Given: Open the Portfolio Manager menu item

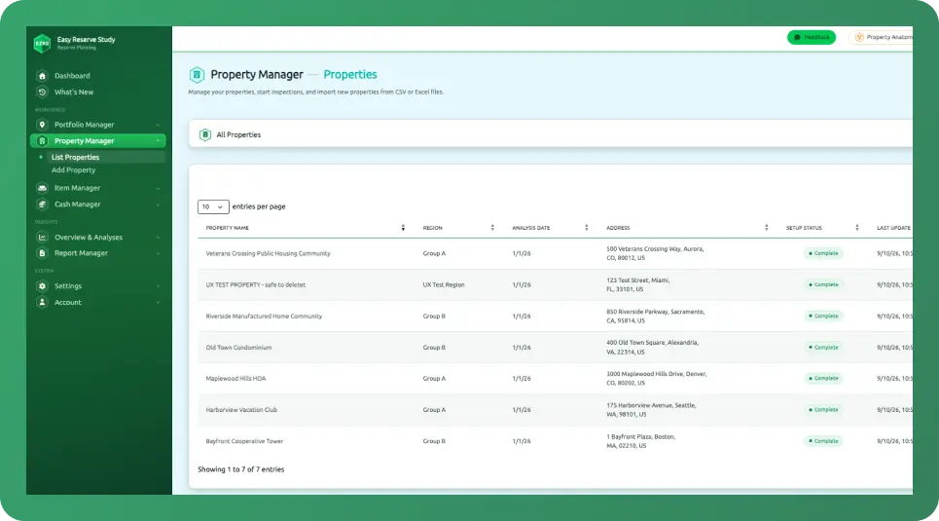Looking at the screenshot, I should click(x=97, y=125).
